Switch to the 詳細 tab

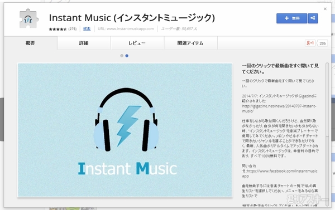click(84, 43)
